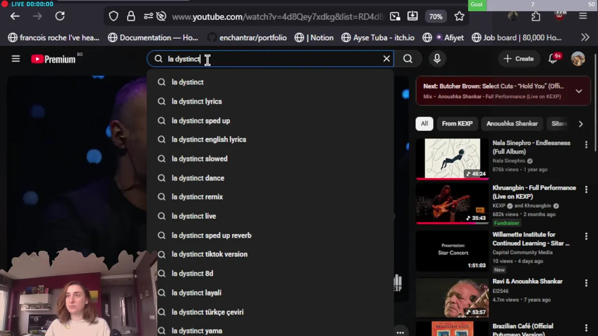
Task: Open options menu for Willamette Institute video
Action: coord(586,237)
